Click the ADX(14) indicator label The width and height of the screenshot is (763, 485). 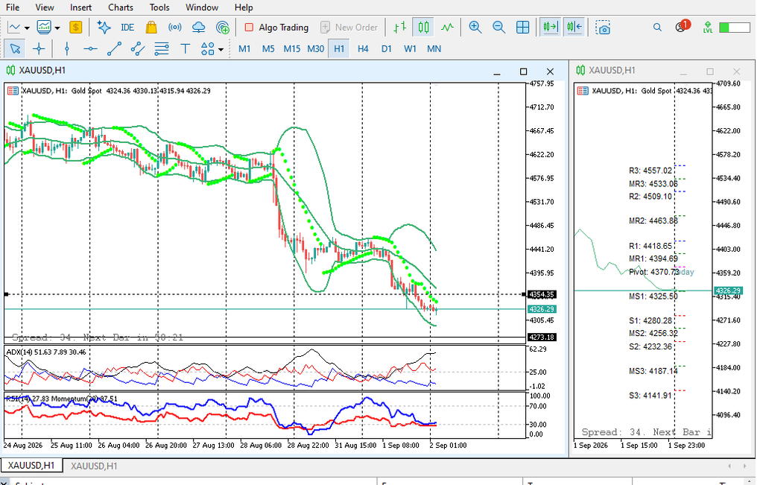[45, 352]
